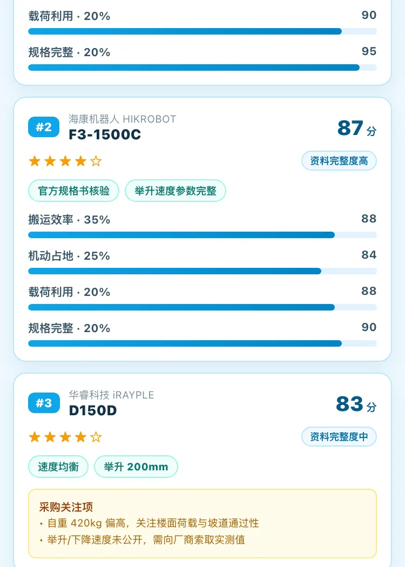Click the 87 分 total score
This screenshot has width=405, height=567.
(x=357, y=128)
